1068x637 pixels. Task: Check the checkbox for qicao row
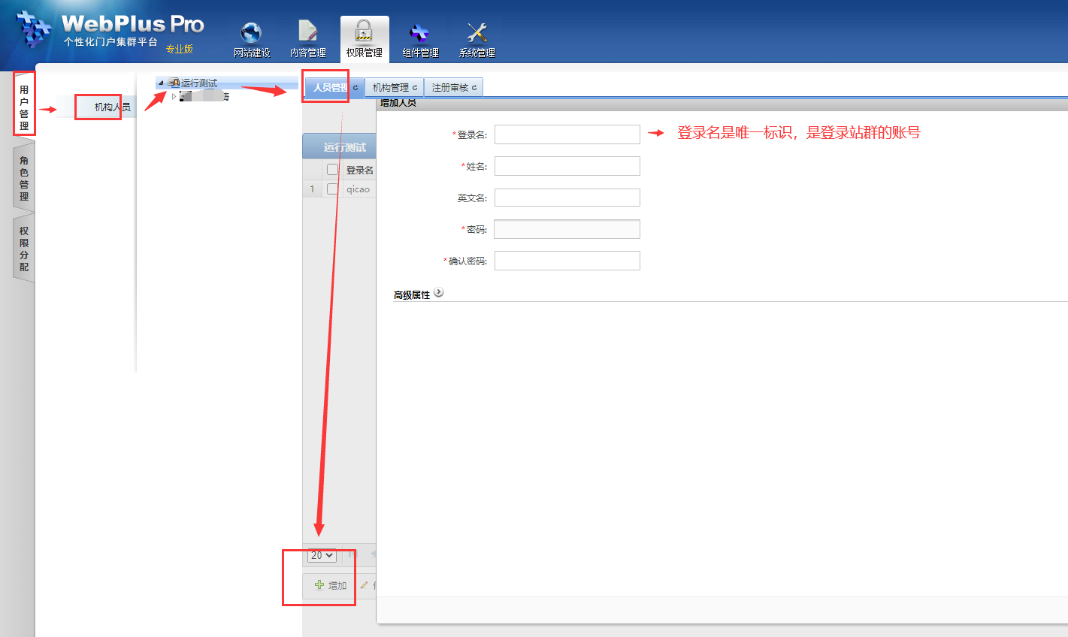click(332, 189)
